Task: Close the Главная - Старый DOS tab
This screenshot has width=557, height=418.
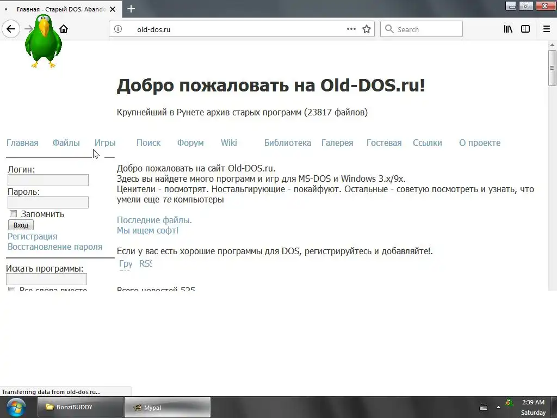Action: click(x=113, y=9)
